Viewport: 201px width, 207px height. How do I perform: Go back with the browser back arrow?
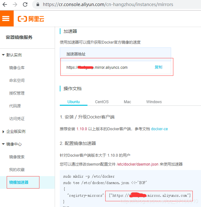tap(5, 4)
